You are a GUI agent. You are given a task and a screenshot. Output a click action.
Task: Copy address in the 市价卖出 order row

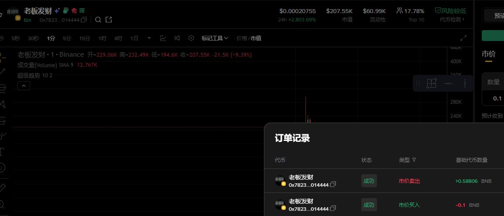[333, 185]
